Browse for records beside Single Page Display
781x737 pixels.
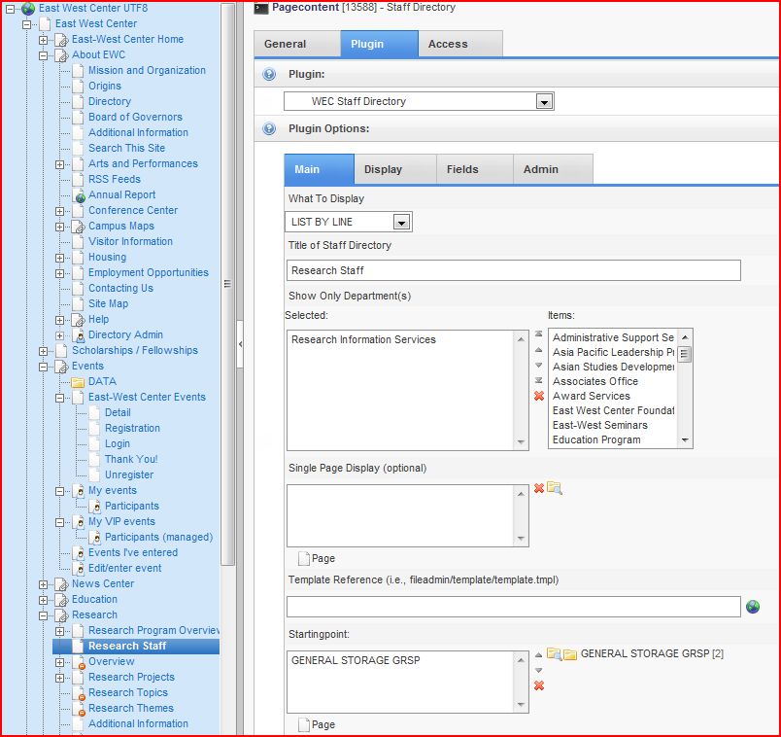click(555, 488)
